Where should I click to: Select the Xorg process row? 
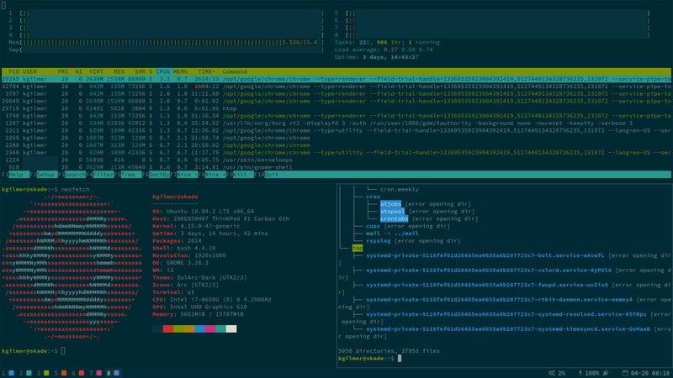(336, 123)
